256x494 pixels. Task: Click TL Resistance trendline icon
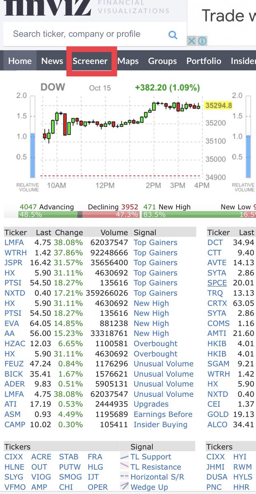tap(124, 467)
